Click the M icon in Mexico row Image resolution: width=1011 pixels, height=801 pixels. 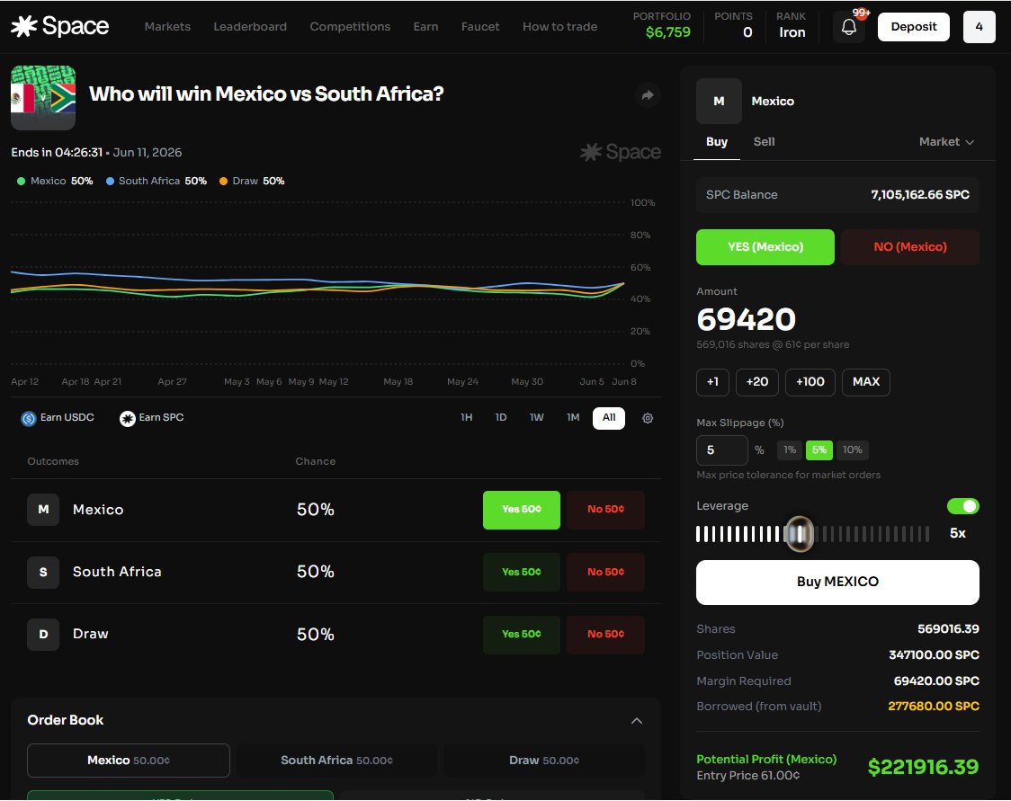(x=43, y=510)
